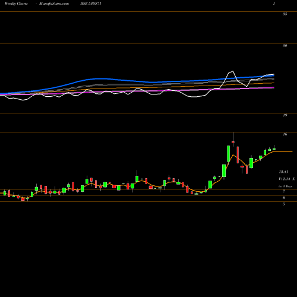Click the '30' price axis label
The image size is (297, 297).
(285, 46)
